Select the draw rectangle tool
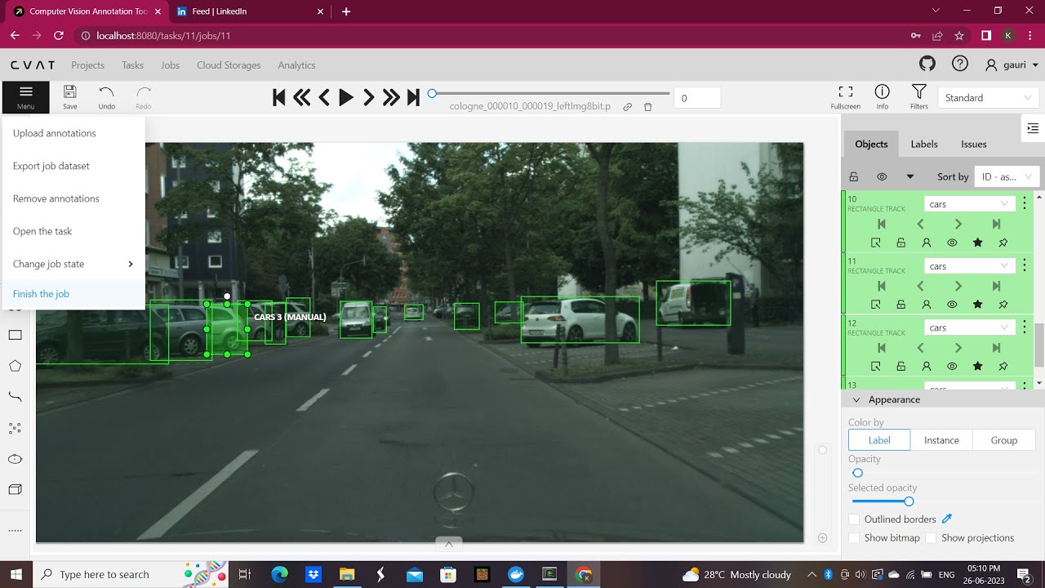1045x588 pixels. click(15, 335)
